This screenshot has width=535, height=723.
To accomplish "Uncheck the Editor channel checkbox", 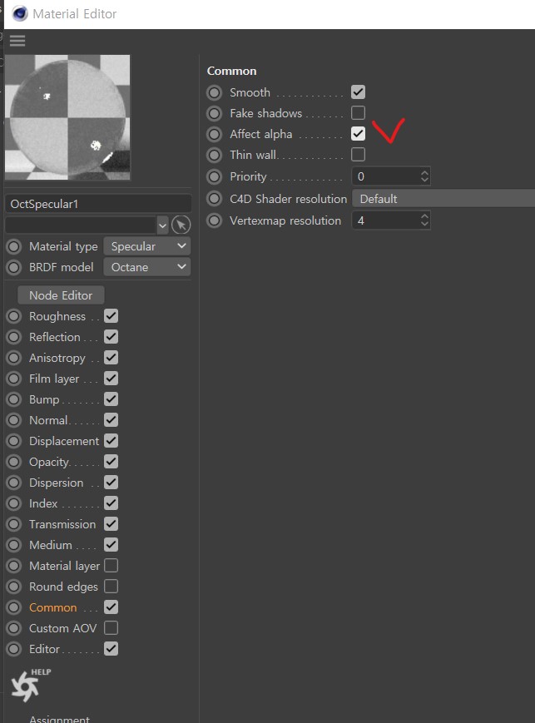I will coord(111,648).
